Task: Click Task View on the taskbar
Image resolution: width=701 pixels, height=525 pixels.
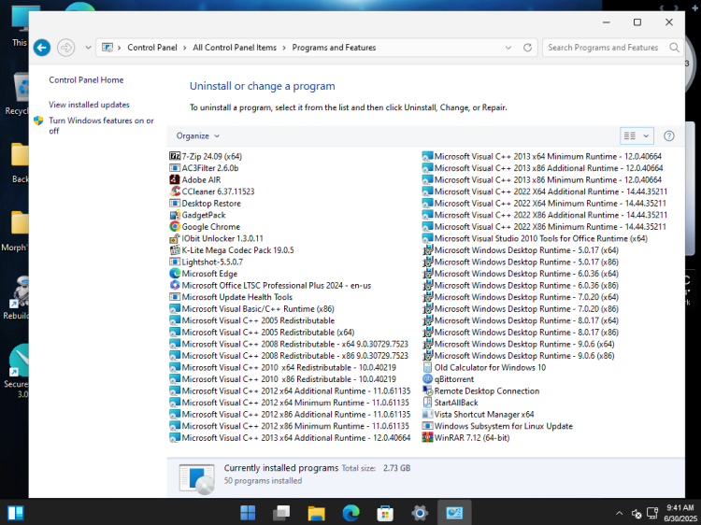Action: pos(281,513)
